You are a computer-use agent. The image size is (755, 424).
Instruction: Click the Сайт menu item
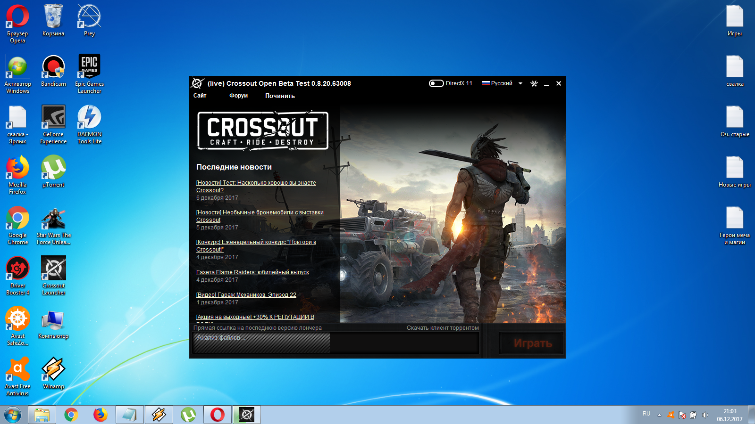coord(200,96)
